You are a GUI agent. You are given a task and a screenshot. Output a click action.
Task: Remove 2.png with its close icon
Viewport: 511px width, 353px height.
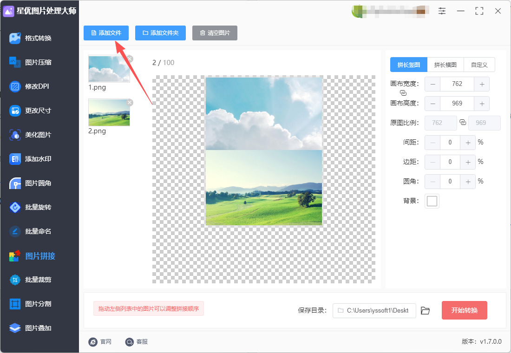(x=130, y=103)
